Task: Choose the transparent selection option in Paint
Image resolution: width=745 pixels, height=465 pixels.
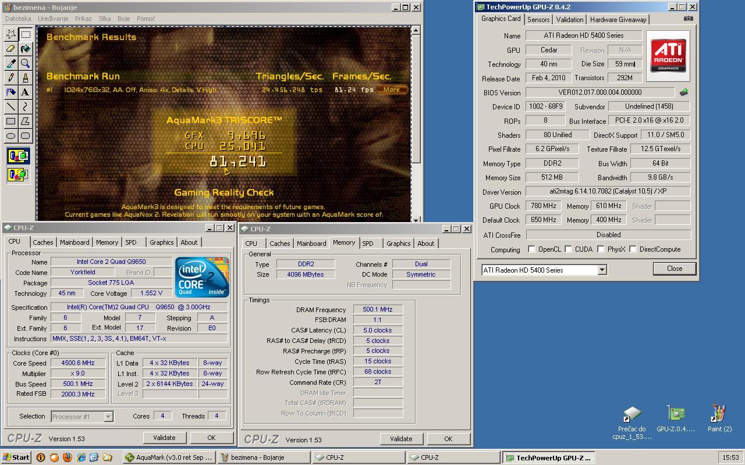Action: (x=18, y=174)
